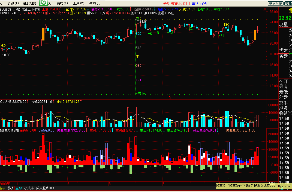Click the 24.51 high price label on the chart
This screenshot has width=292, height=192.
(x=143, y=22)
